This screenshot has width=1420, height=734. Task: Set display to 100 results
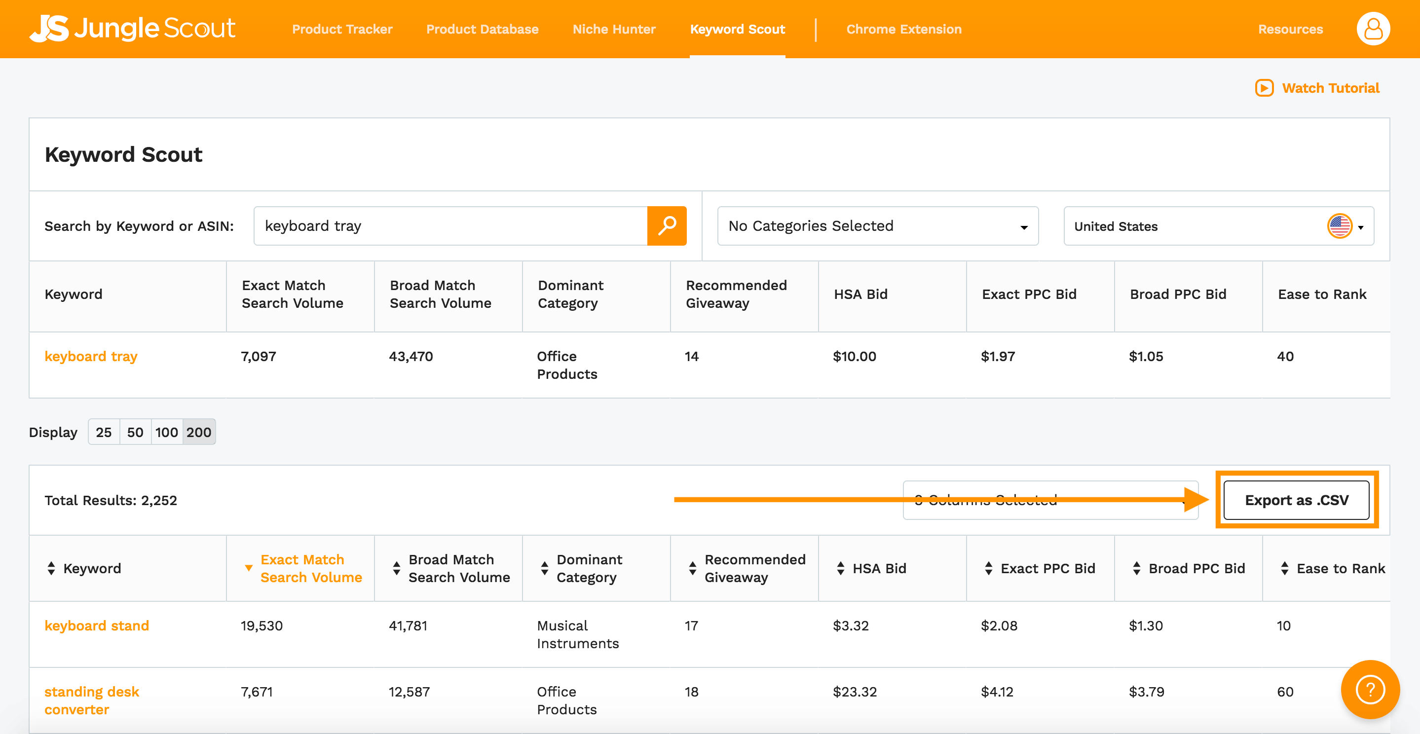point(166,432)
